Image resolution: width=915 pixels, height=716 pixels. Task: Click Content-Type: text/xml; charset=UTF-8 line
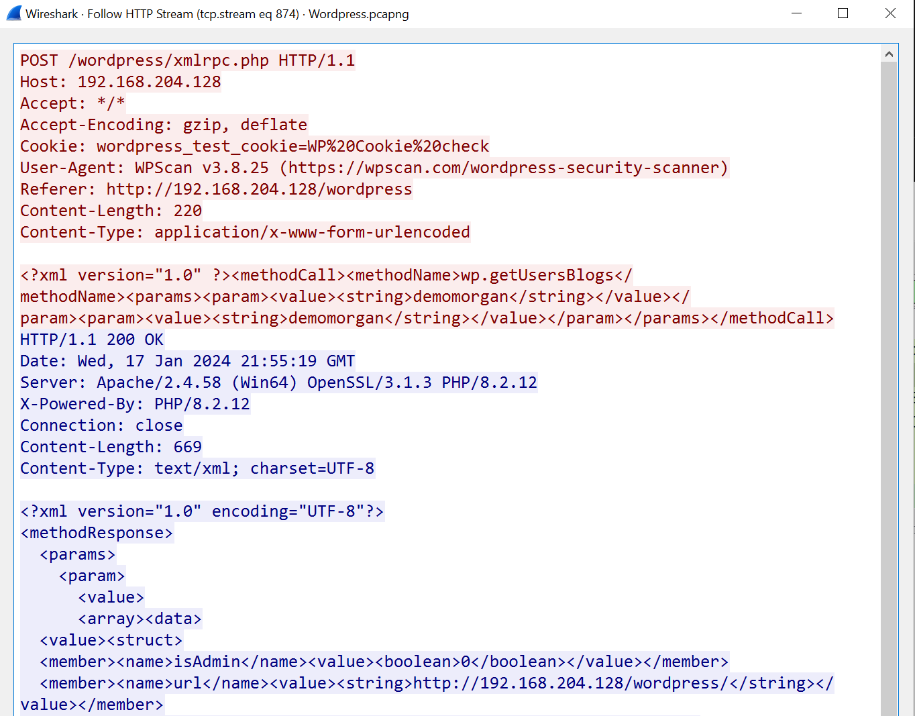[197, 468]
